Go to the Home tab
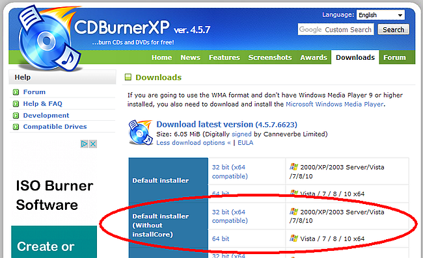Image resolution: width=423 pixels, height=258 pixels. click(x=161, y=57)
